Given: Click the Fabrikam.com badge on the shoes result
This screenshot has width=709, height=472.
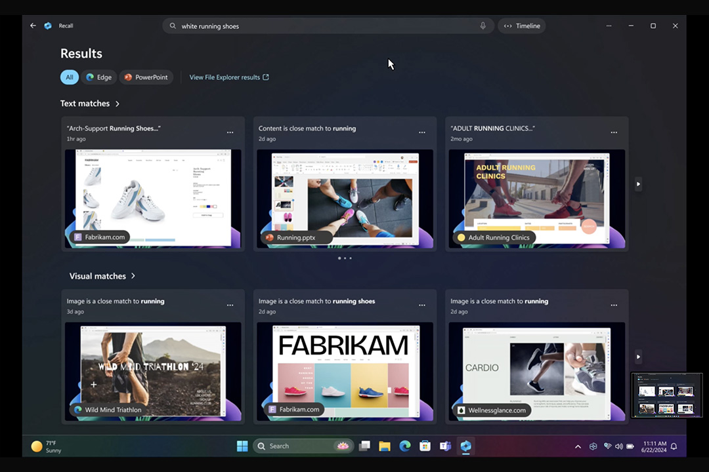Looking at the screenshot, I should (x=100, y=237).
